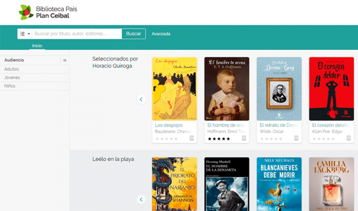The width and height of the screenshot is (358, 211).
Task: Click the El corazón delator title link
Action: pos(331,125)
